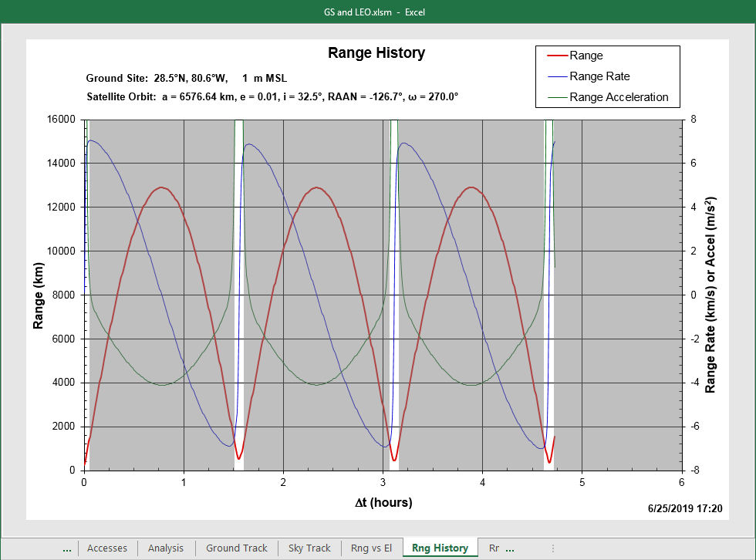Click the red Range line sample in legend
This screenshot has height=560, width=756.
[557, 56]
